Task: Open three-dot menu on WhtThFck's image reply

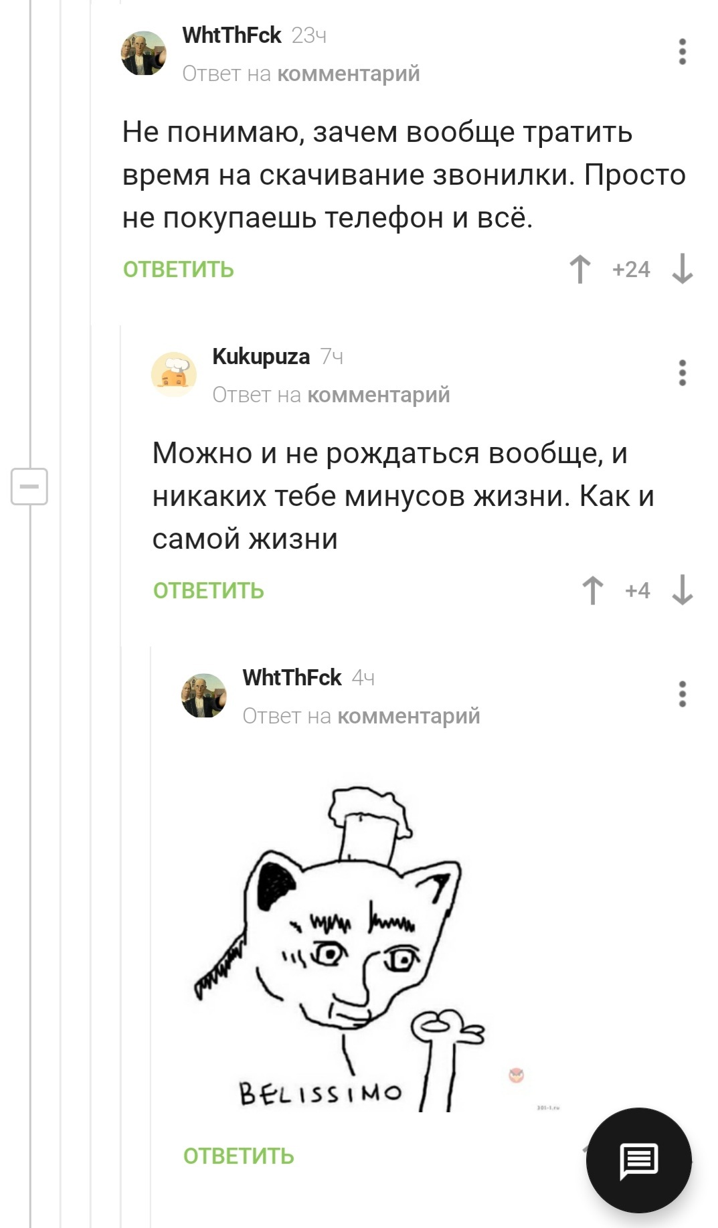Action: pos(682,695)
